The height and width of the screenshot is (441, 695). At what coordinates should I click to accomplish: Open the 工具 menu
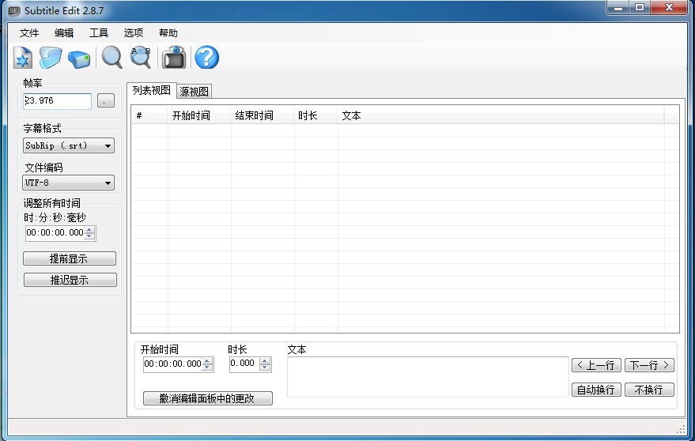click(99, 33)
